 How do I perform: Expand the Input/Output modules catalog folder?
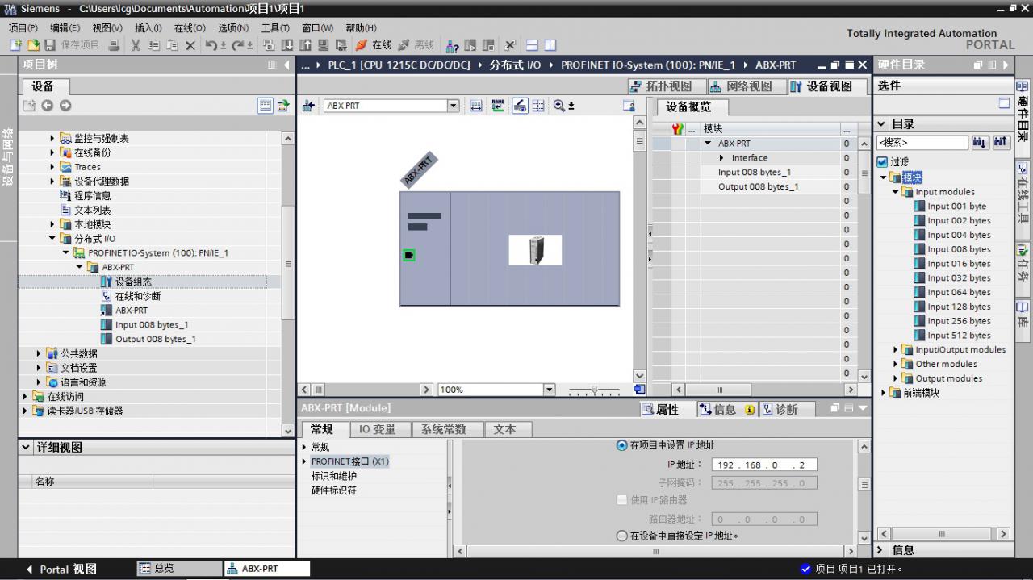[x=896, y=350]
